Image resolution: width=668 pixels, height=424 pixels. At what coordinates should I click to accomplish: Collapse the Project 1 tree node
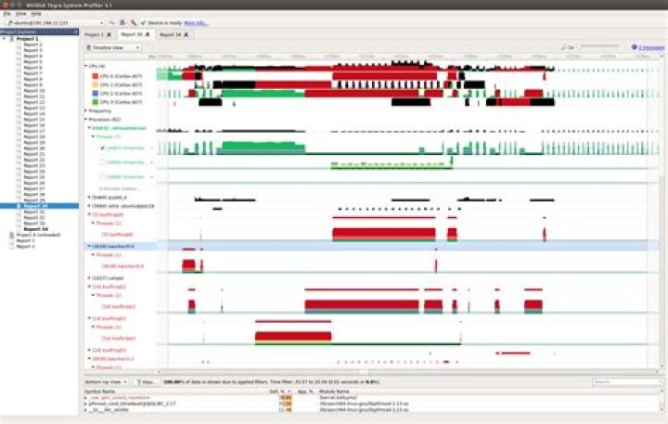coord(5,39)
